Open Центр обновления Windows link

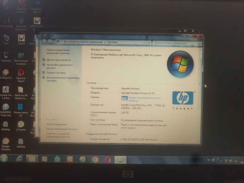point(62,129)
